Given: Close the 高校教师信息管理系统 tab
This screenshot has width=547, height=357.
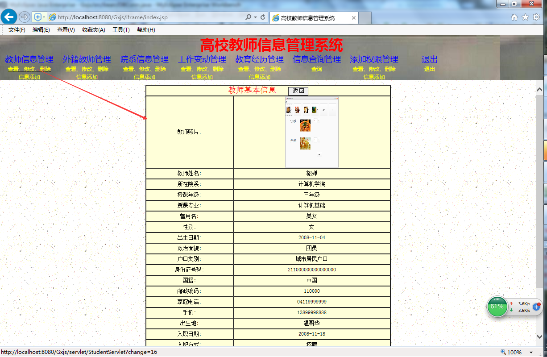Looking at the screenshot, I should (x=354, y=18).
